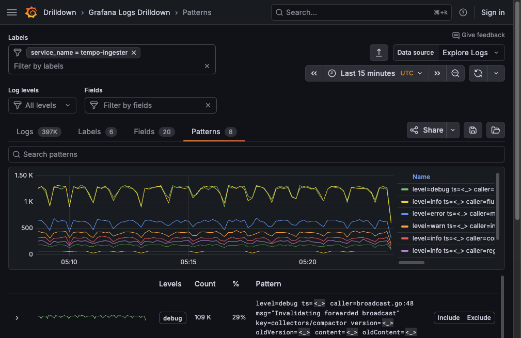The height and width of the screenshot is (338, 521).
Task: Open the All levels dropdown
Action: point(42,105)
